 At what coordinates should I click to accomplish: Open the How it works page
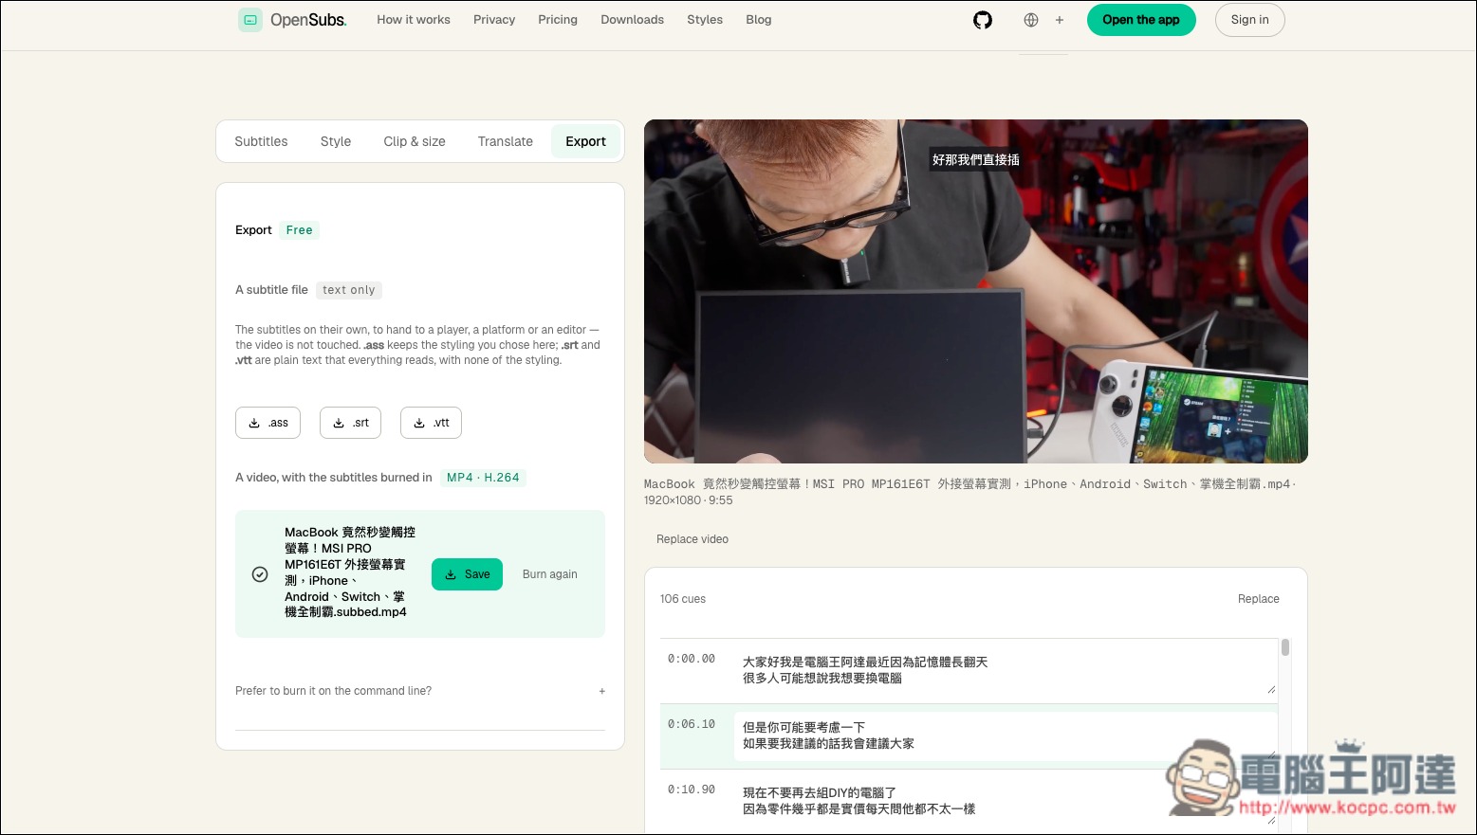pyautogui.click(x=414, y=20)
